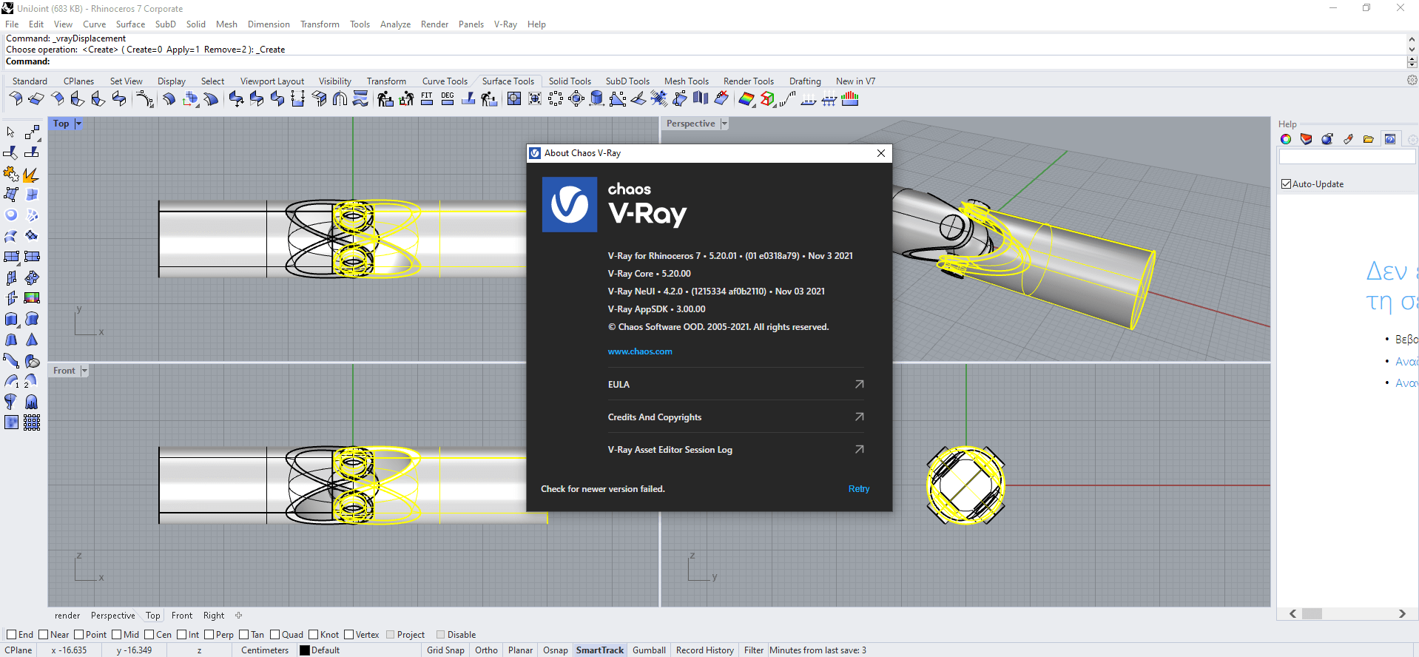Click the red-green histogram analysis icon
The height and width of the screenshot is (657, 1419).
(x=850, y=99)
